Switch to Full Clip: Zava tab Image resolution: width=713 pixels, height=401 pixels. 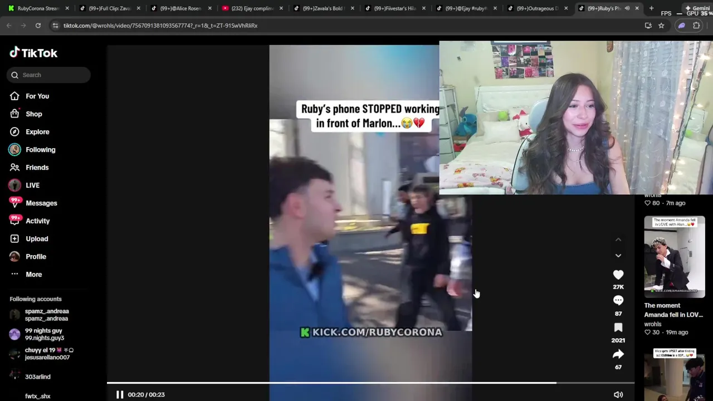pyautogui.click(x=109, y=8)
